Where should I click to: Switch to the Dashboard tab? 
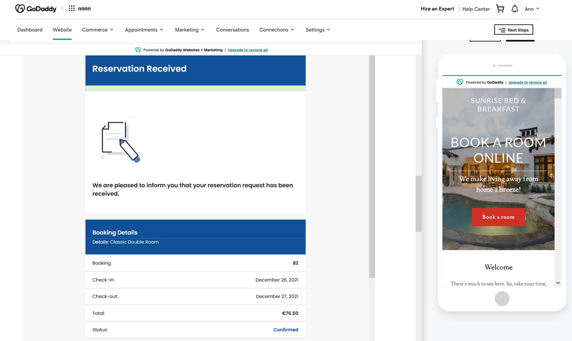[30, 30]
